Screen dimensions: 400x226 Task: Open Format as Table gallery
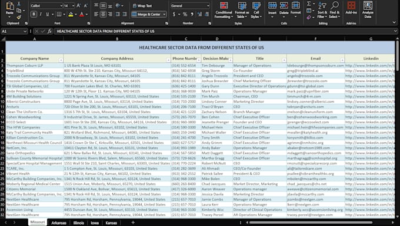click(x=242, y=10)
